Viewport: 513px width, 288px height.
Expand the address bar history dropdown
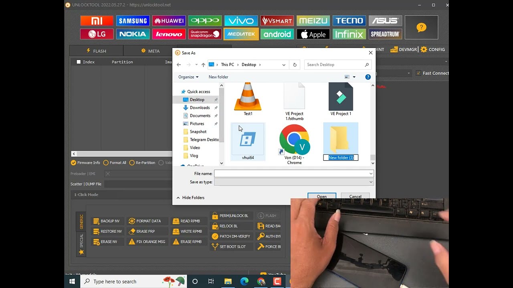coord(284,65)
